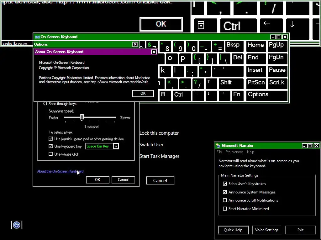Tap the PrtScn key

(256, 83)
